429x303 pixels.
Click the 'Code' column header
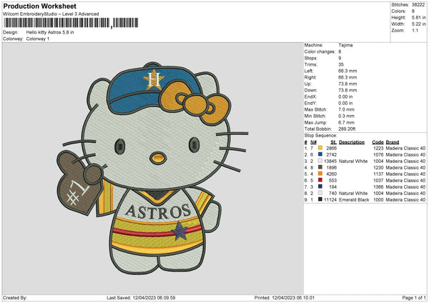378,142
